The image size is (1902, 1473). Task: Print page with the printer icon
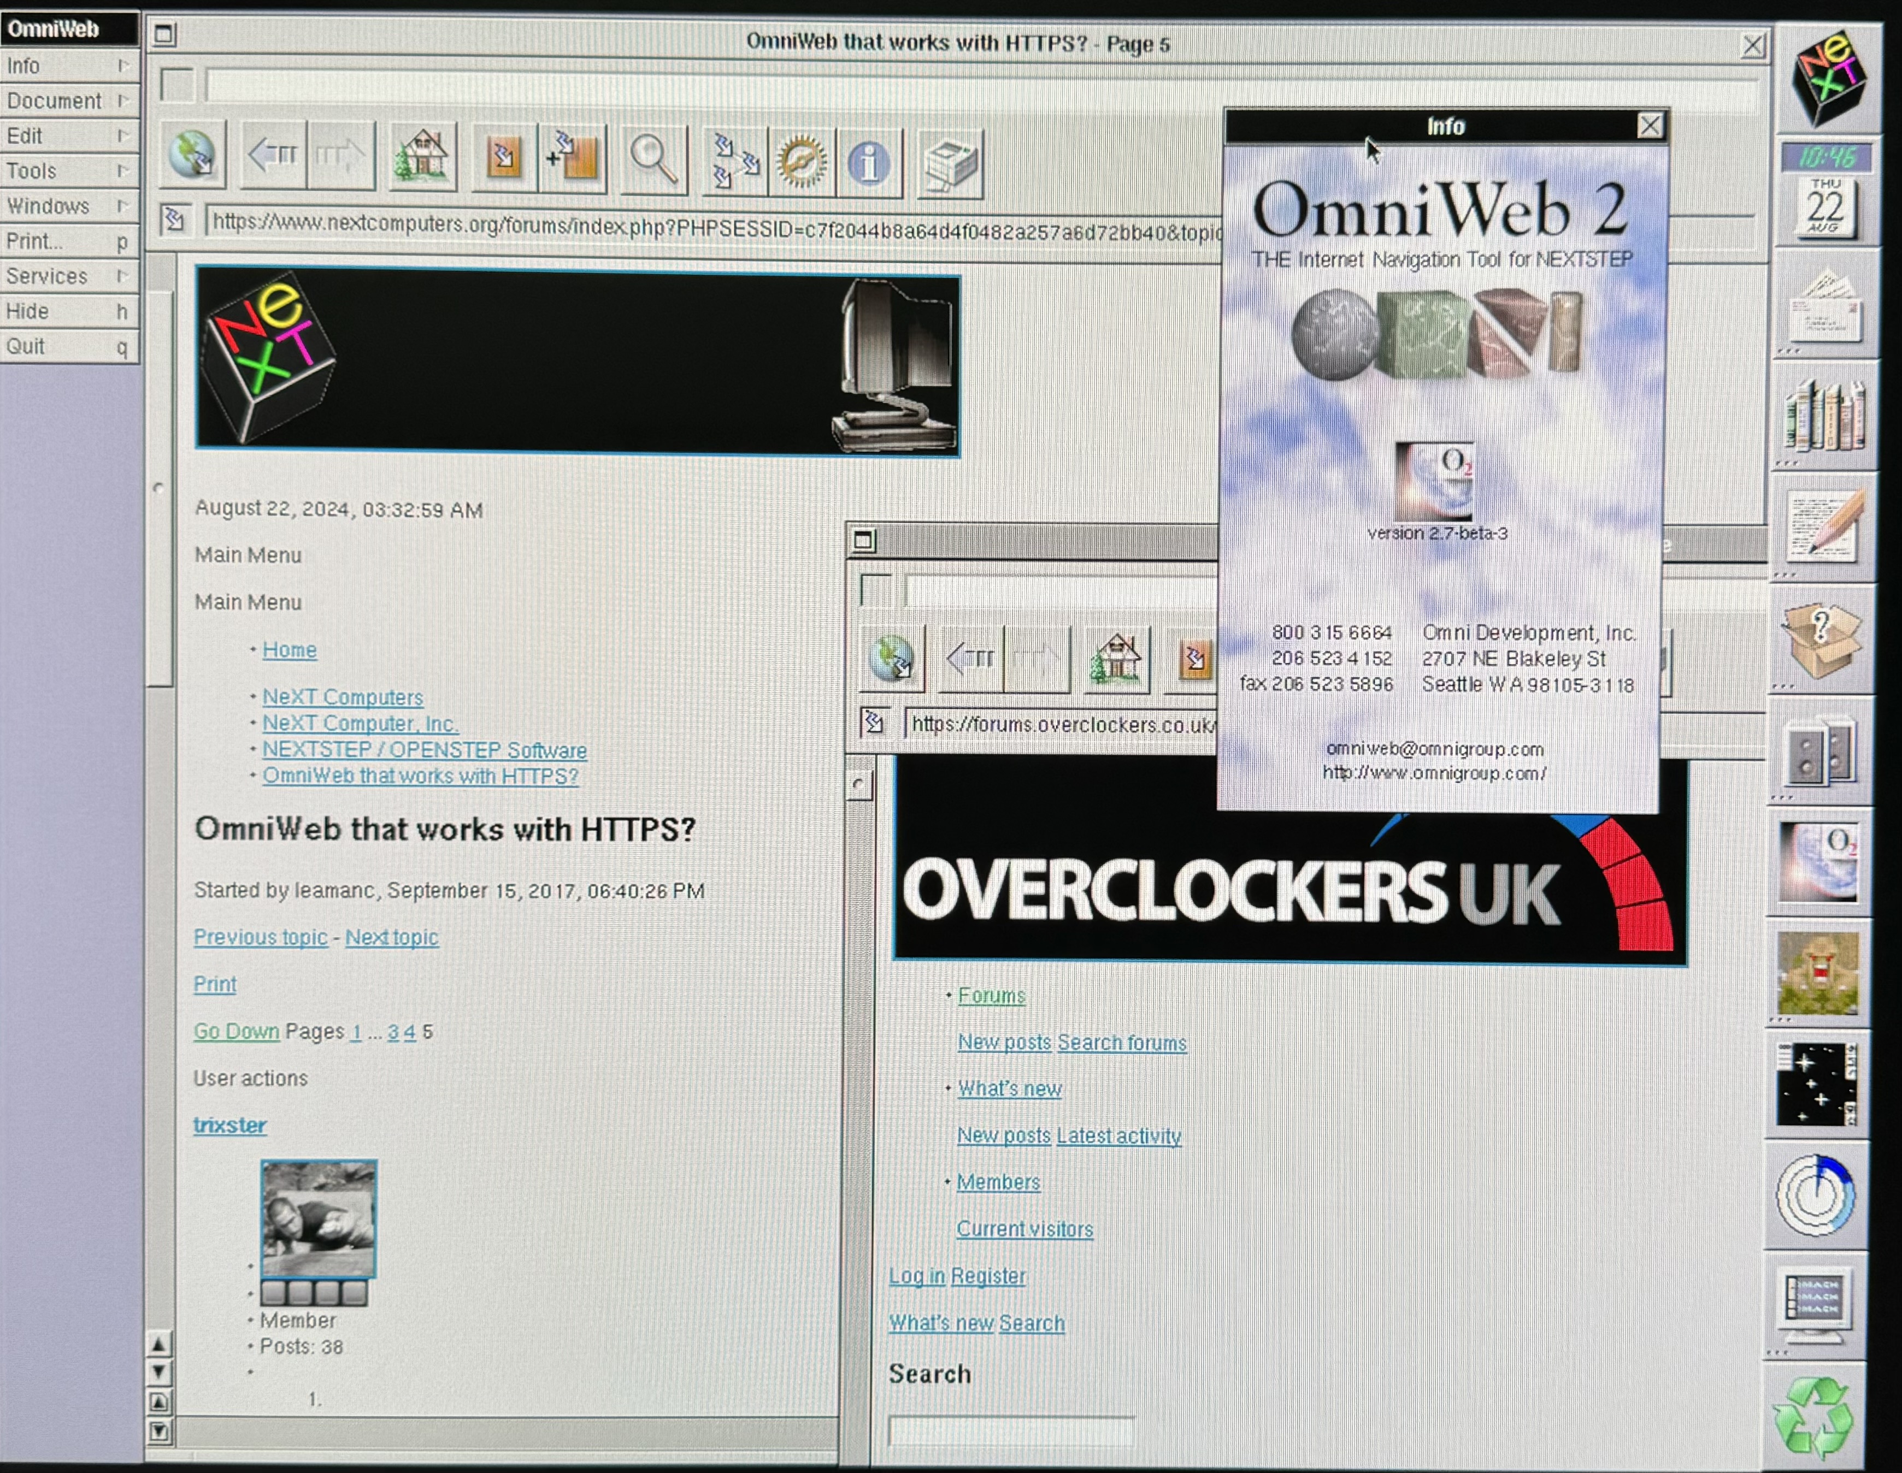(x=950, y=164)
